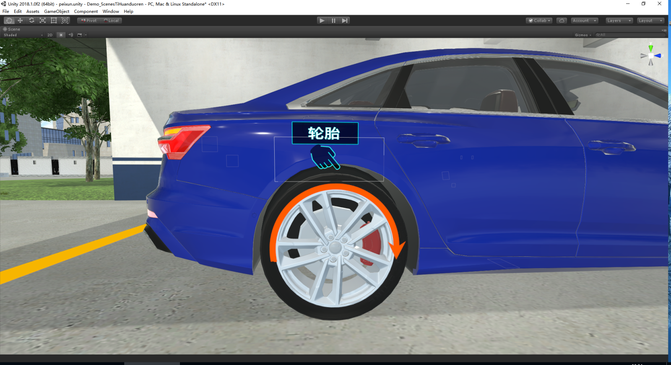
Task: Switch to the Scene tab
Action: [x=12, y=29]
